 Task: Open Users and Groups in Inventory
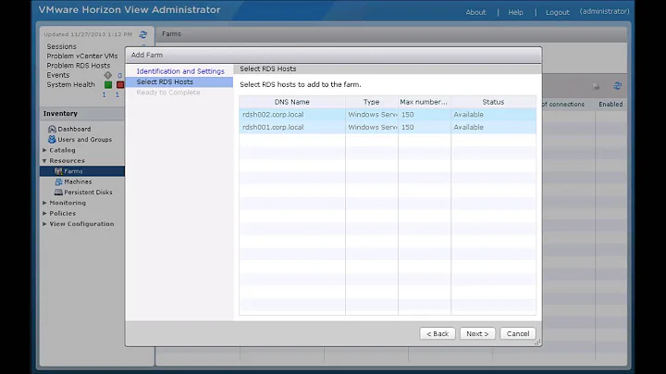[x=85, y=140]
